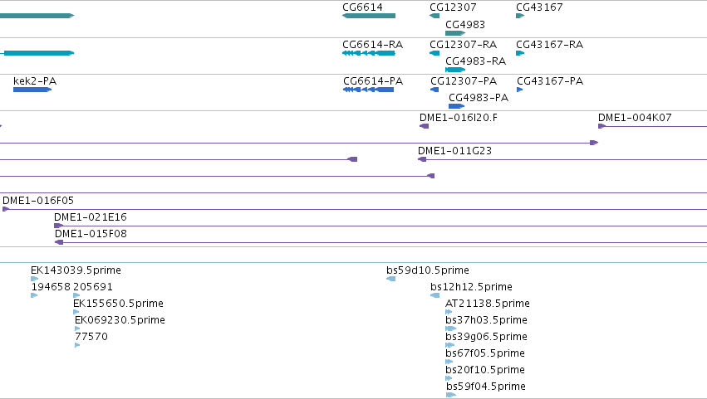The image size is (707, 399).
Task: Open the EK155650.5prime EST label
Action: point(118,304)
